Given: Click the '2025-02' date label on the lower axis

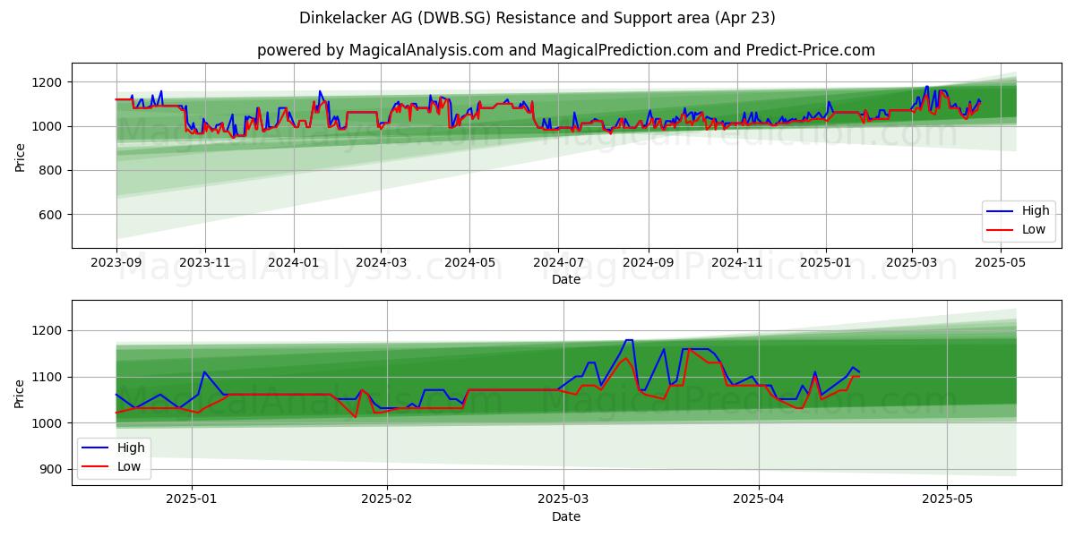Looking at the screenshot, I should pyautogui.click(x=387, y=499).
